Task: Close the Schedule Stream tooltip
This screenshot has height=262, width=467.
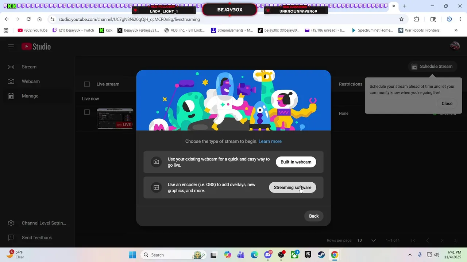Action: 447,104
